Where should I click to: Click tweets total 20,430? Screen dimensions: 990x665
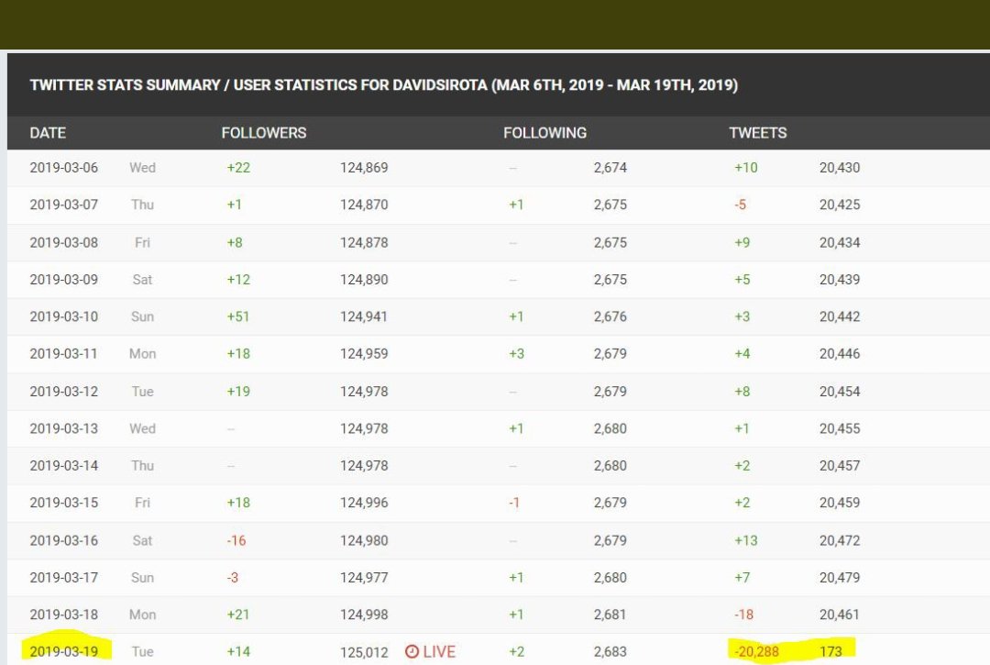840,167
